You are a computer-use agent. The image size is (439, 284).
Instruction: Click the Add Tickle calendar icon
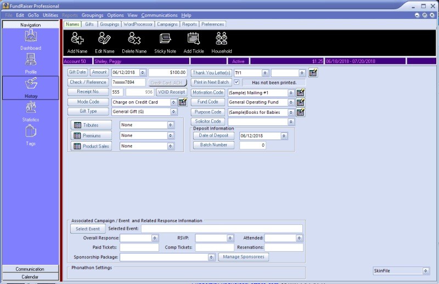pyautogui.click(x=193, y=38)
